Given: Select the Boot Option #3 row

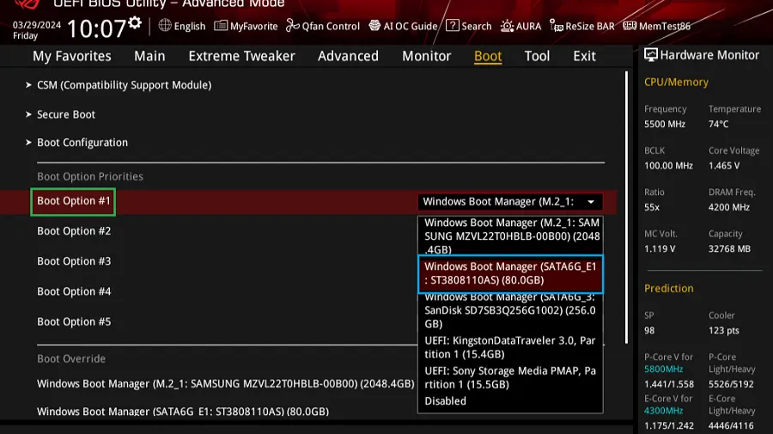Looking at the screenshot, I should click(74, 261).
